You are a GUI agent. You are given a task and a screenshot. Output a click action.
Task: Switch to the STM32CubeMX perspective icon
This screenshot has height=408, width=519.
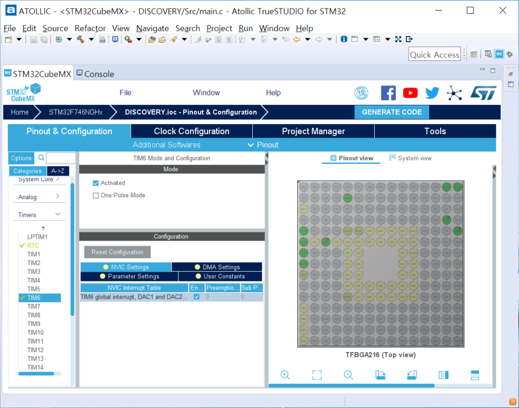[x=499, y=54]
